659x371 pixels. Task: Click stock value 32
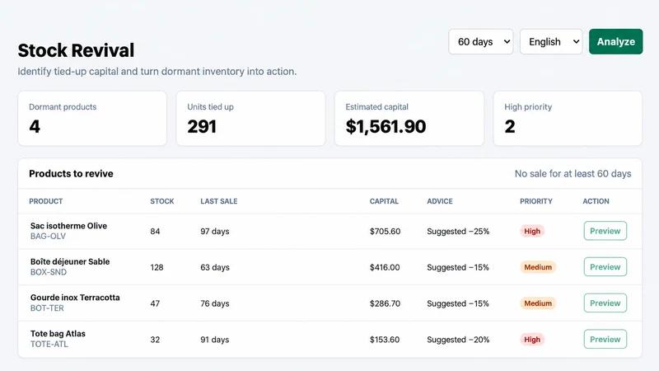155,340
